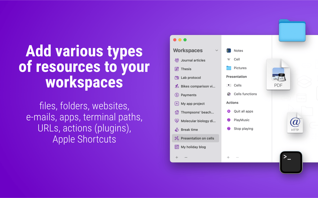Click the Journal articles workspace icon
The image size is (318, 198).
point(177,60)
